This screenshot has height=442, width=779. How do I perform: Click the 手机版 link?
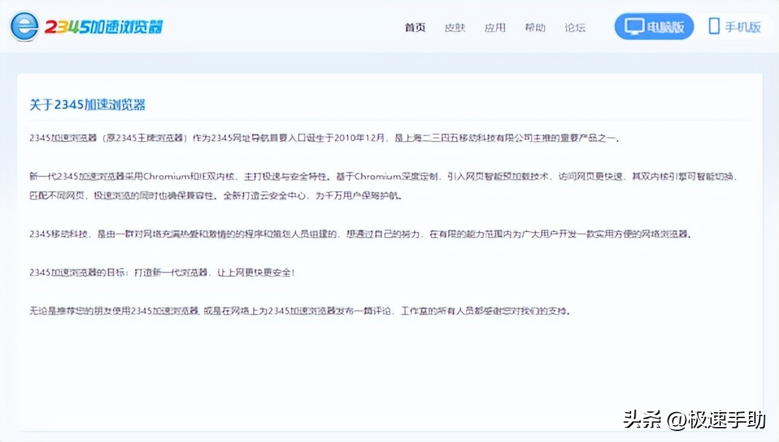[734, 26]
